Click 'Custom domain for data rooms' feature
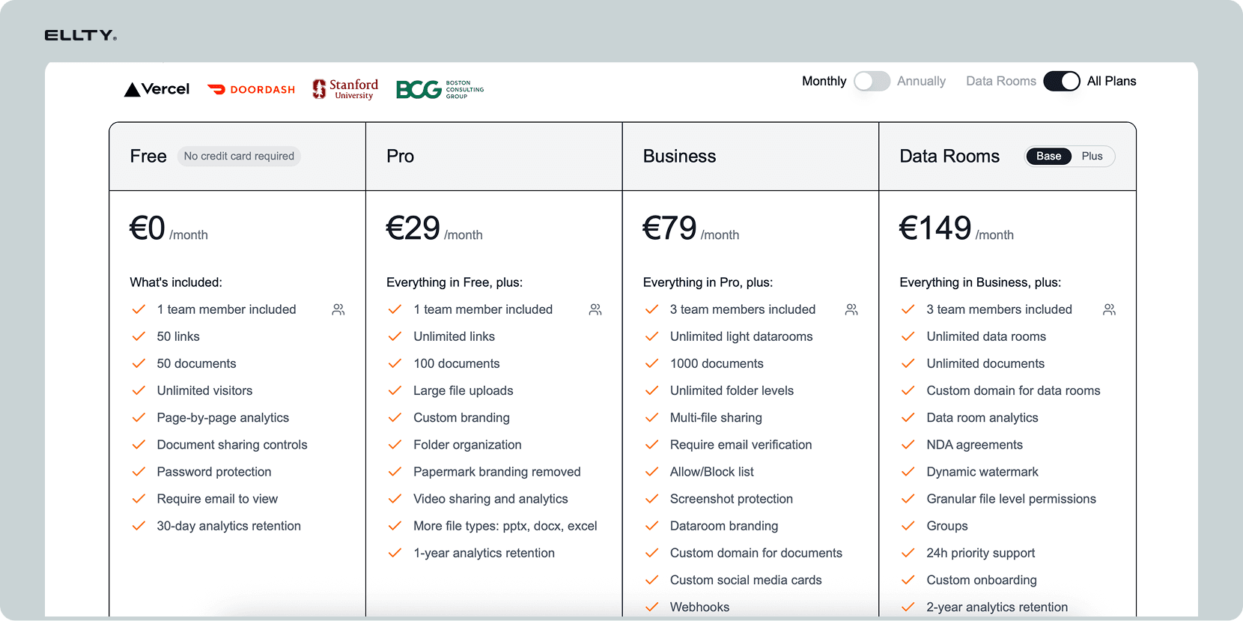This screenshot has height=621, width=1243. coord(1013,390)
